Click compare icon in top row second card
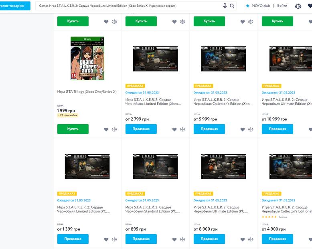This screenshot has width=312, height=249. (x=182, y=22)
